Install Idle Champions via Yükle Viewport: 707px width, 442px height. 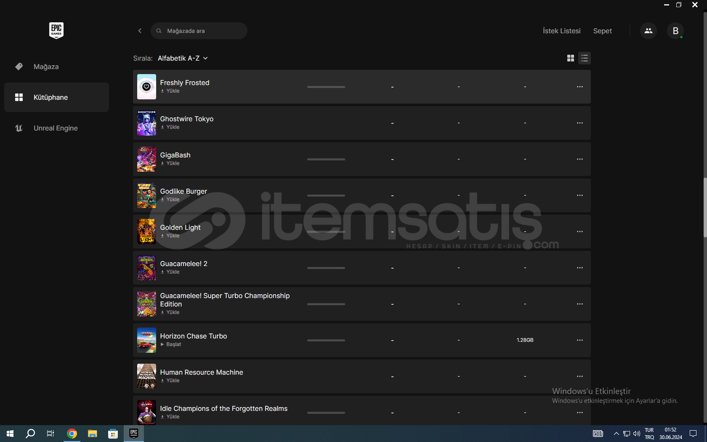(x=170, y=417)
